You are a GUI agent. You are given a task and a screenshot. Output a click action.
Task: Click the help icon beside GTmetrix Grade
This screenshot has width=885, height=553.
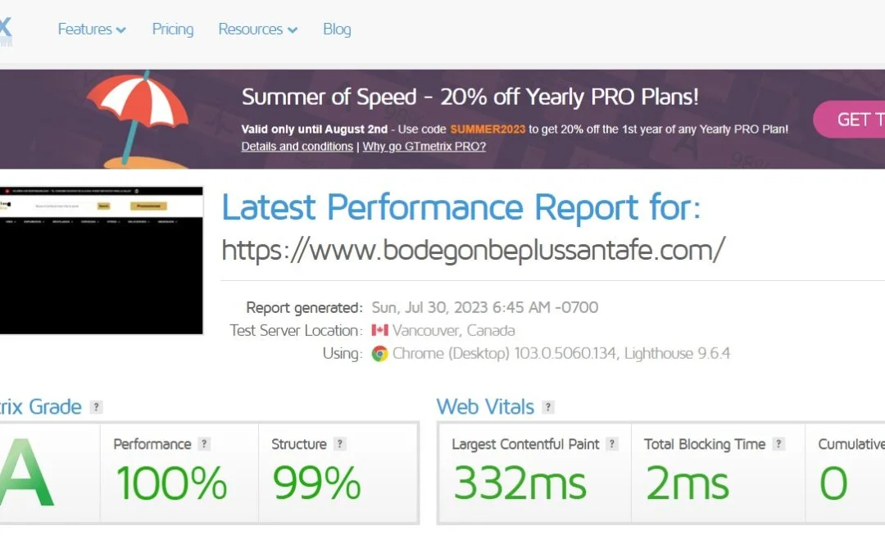[x=97, y=407]
